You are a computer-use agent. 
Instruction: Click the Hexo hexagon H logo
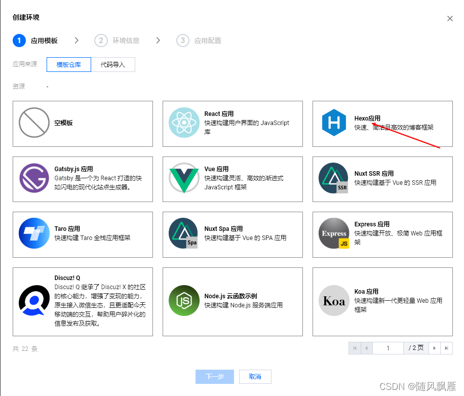click(334, 123)
